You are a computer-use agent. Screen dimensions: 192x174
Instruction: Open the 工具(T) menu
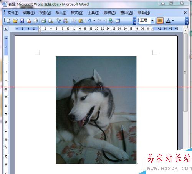[94, 13]
